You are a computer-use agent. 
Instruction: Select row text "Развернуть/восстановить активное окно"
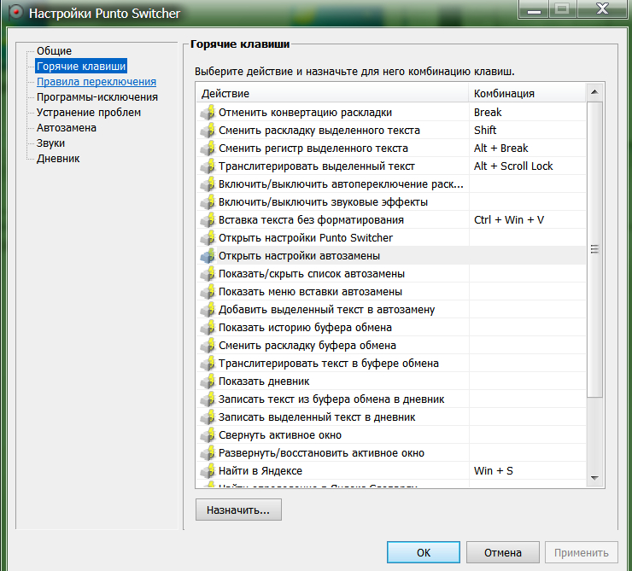click(321, 453)
